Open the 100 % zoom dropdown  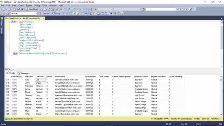[13, 69]
